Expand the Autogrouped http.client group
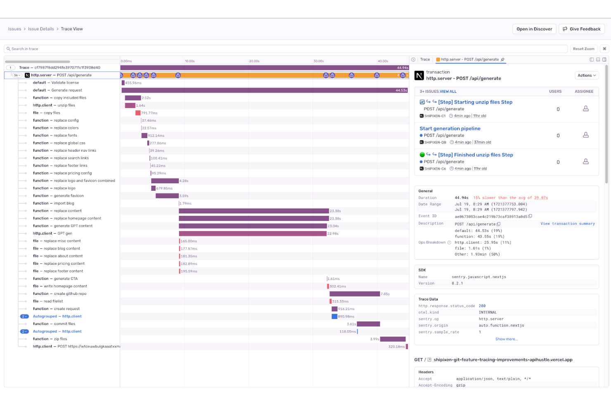Viewport: 611px width, 407px height. click(24, 316)
